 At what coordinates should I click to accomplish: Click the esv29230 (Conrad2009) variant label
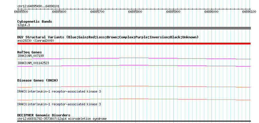(x=36, y=41)
